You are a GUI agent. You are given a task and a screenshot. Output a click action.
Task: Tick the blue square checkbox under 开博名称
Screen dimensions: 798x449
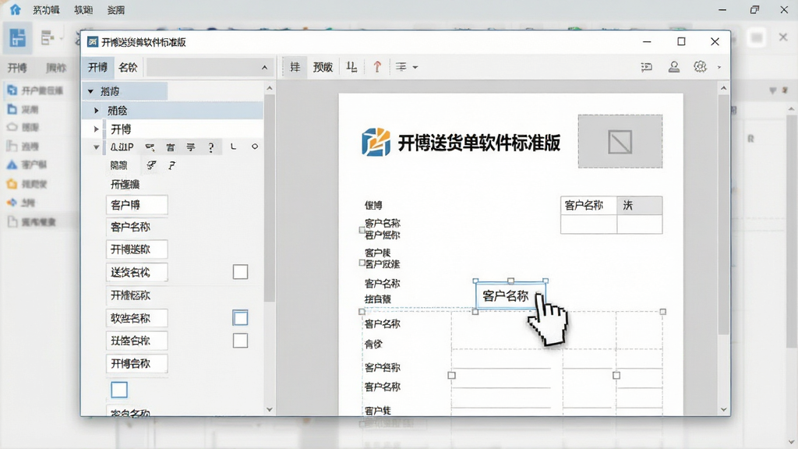coord(119,390)
